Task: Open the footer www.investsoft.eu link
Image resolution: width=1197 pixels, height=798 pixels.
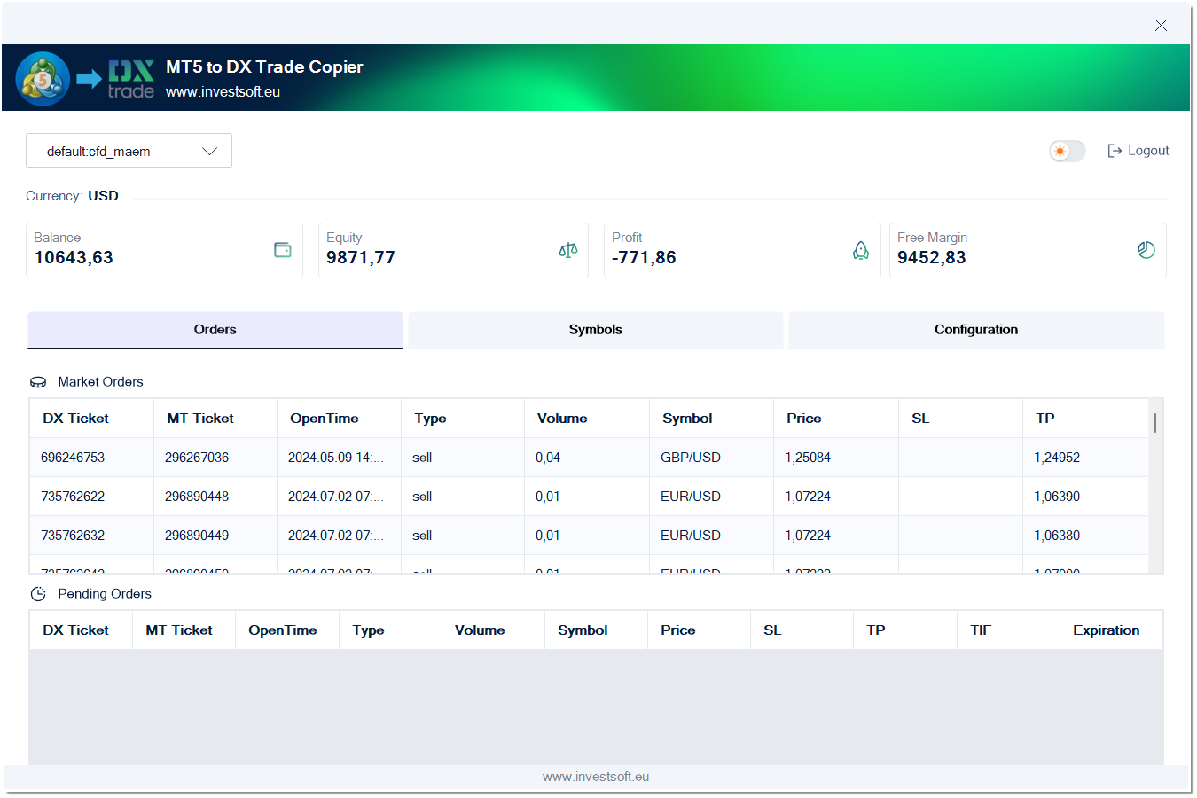Action: point(596,777)
